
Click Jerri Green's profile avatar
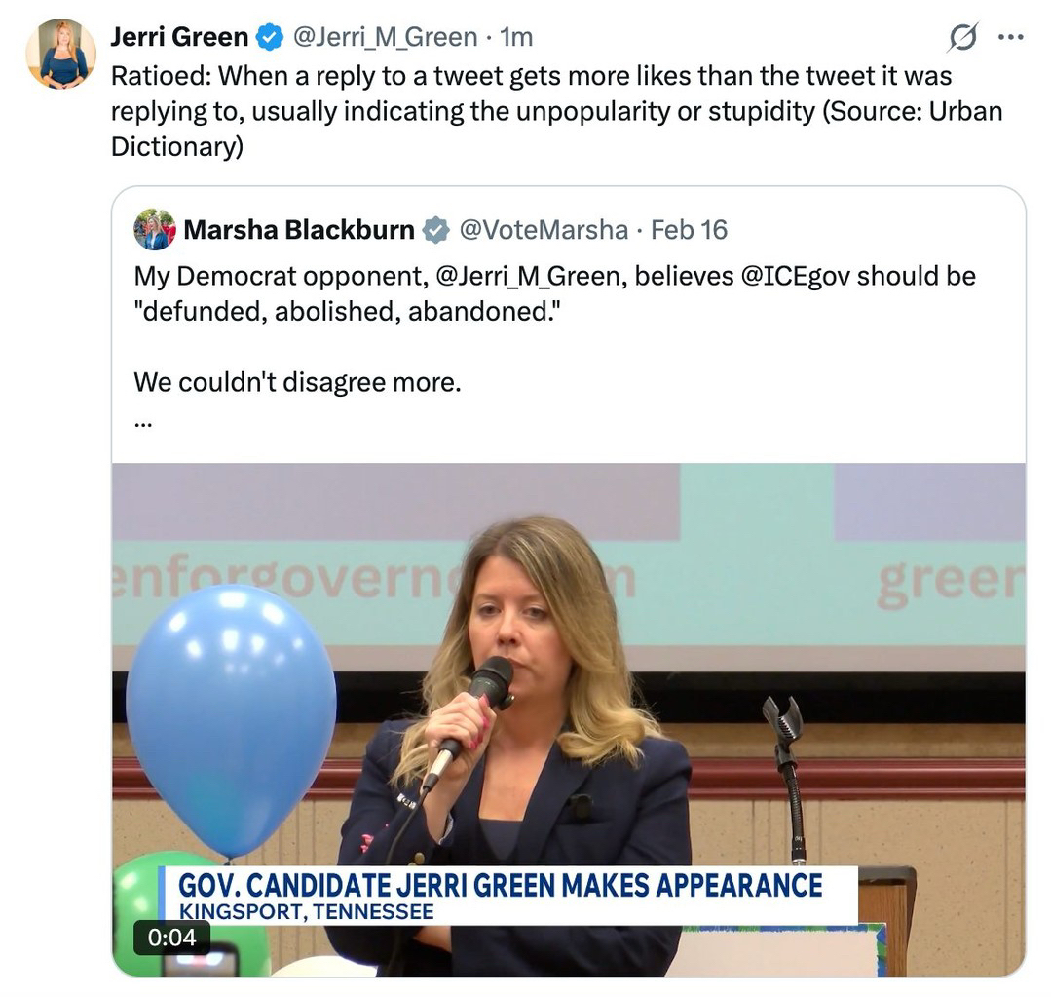click(60, 54)
